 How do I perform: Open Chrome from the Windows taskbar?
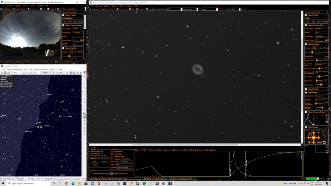pyautogui.click(x=67, y=183)
